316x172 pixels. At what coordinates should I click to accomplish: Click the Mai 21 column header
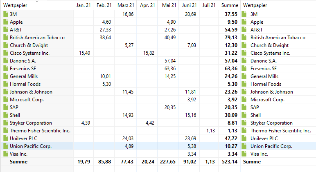[169, 5]
